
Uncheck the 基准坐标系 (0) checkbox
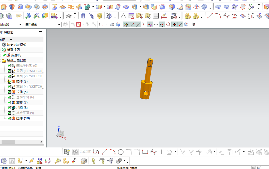pyautogui.click(x=9, y=66)
